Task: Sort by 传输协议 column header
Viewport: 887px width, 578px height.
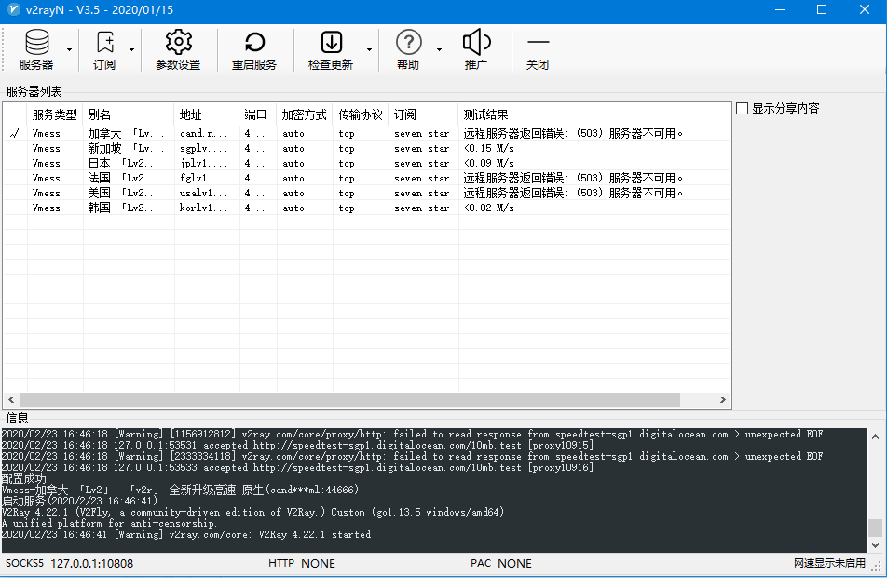Action: (x=361, y=114)
